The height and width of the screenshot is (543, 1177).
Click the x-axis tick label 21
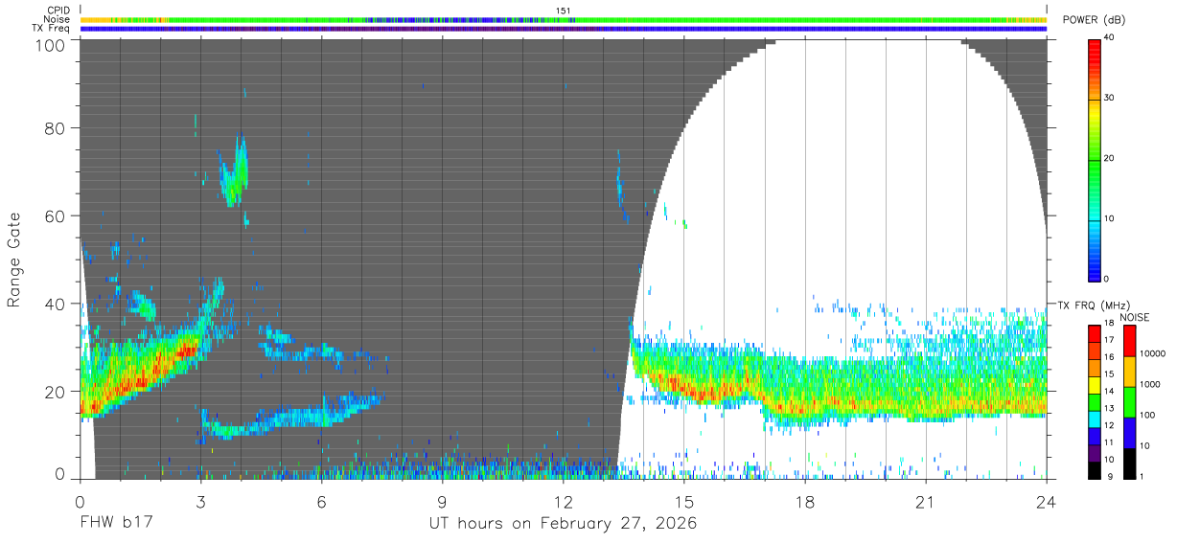pyautogui.click(x=925, y=502)
